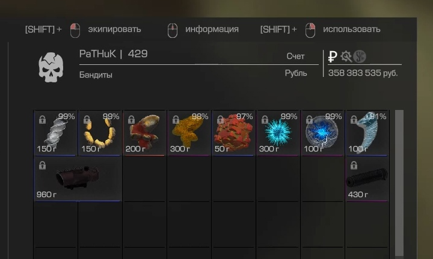433x259 pixels.
Task: Select the golden 98% artifact
Action: [189, 133]
